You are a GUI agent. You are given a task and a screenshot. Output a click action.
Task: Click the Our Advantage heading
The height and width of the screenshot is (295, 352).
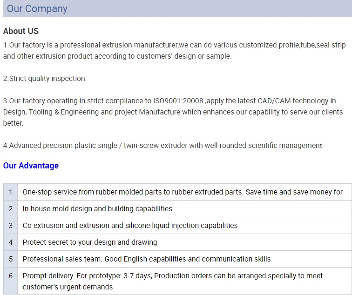pyautogui.click(x=31, y=166)
